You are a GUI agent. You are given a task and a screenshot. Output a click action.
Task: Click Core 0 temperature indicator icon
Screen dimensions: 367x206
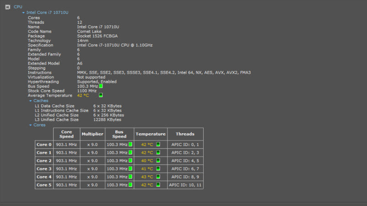click(x=158, y=144)
